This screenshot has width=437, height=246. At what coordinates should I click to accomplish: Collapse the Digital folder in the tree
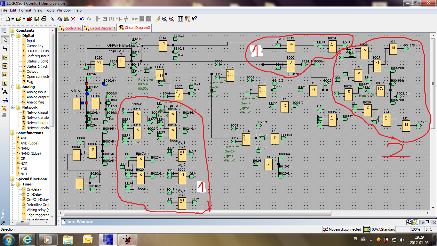coord(13,36)
